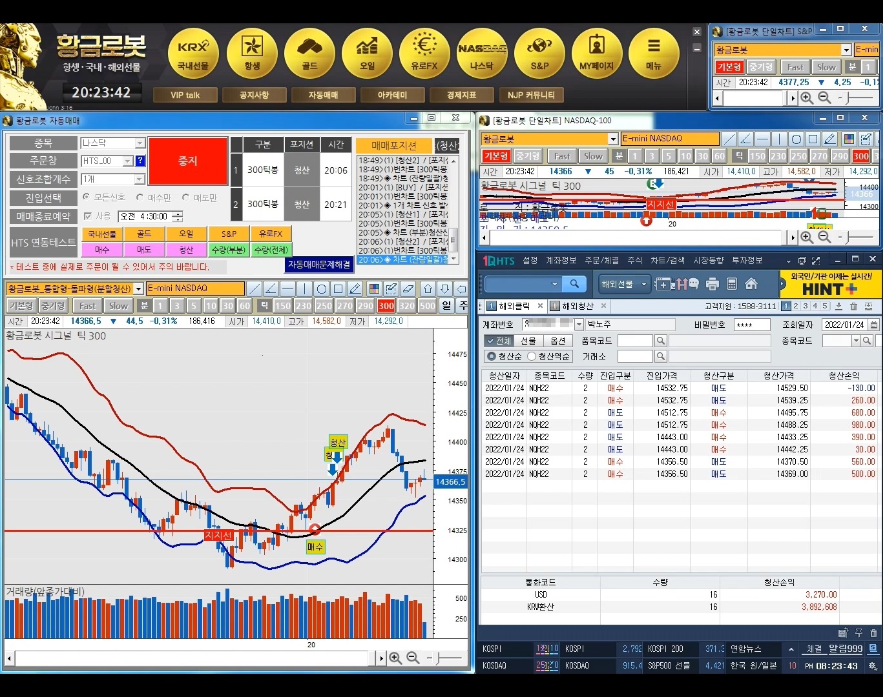Click trash icon in HTS tab bar
Screen dimensions: 885x697
(853, 307)
